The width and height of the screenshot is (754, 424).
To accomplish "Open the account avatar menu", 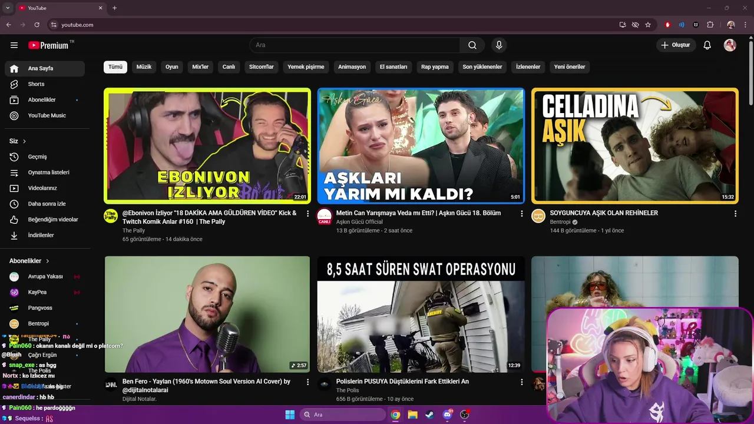I will click(x=730, y=45).
